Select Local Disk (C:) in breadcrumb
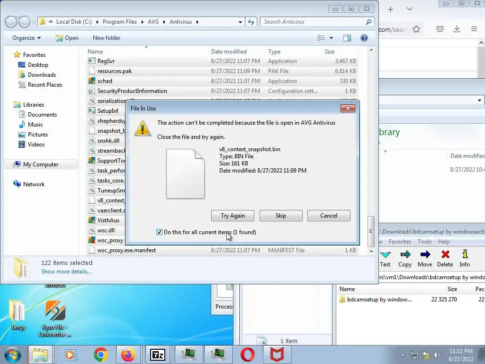Screen dimensions: 485x364 pyautogui.click(x=74, y=22)
